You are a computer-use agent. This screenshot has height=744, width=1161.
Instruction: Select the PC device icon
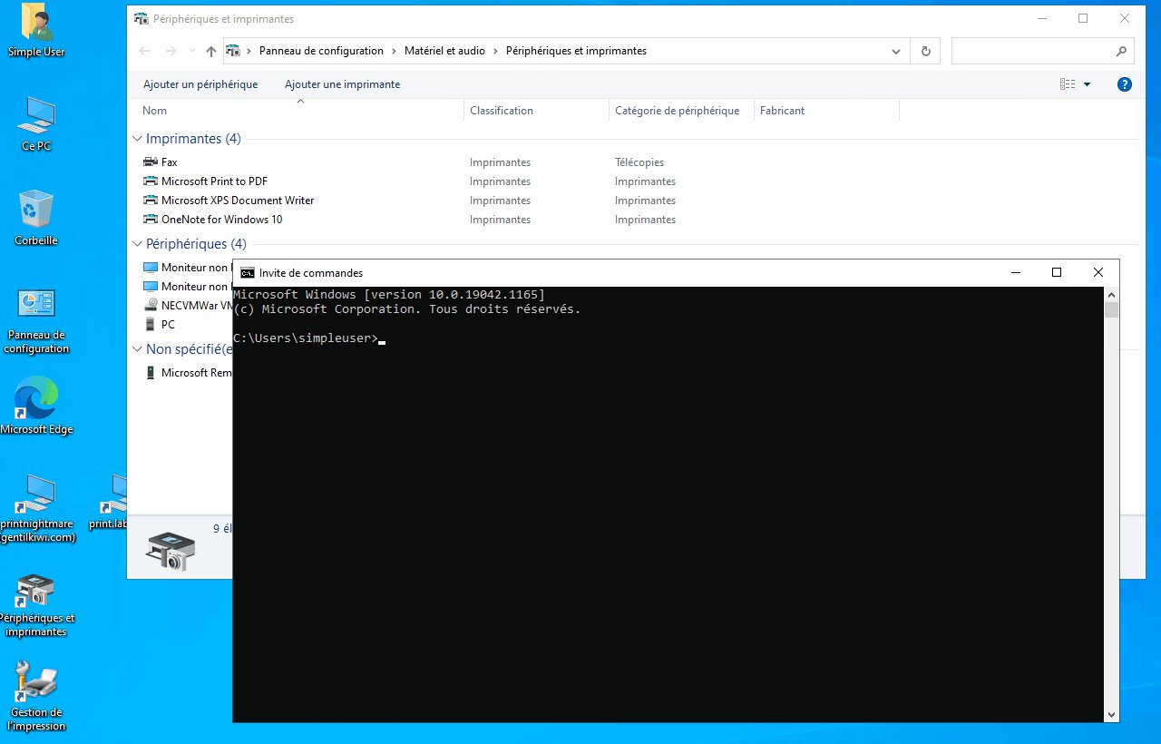point(151,324)
